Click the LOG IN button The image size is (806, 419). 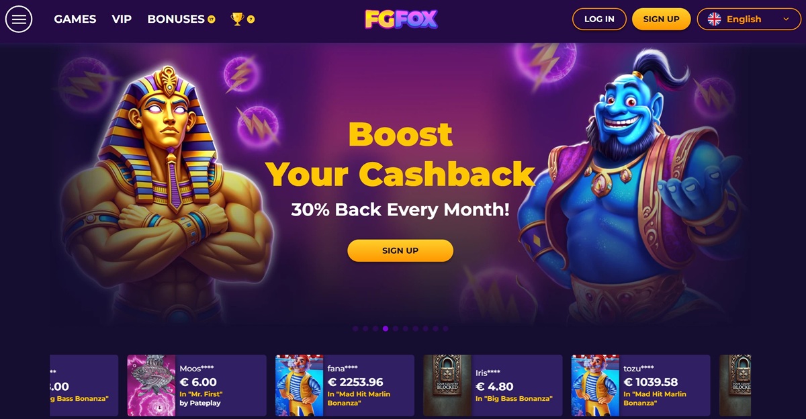tap(599, 19)
